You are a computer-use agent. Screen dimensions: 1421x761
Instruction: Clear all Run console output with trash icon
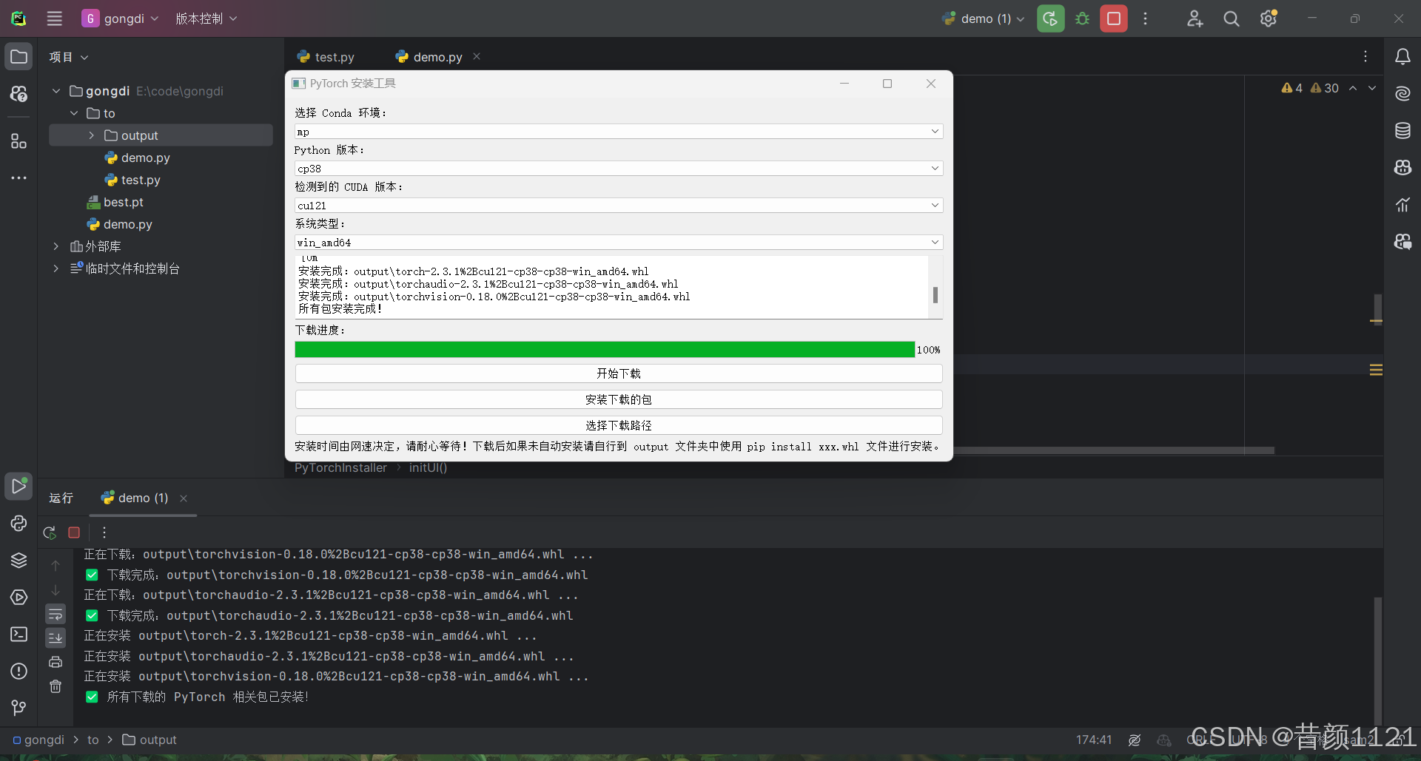(56, 686)
